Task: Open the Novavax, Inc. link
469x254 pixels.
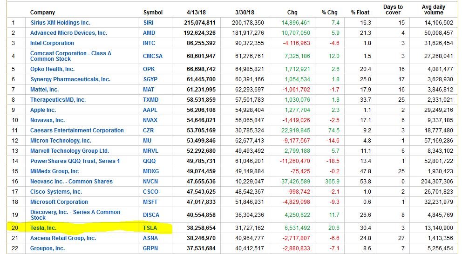Action: click(48, 120)
